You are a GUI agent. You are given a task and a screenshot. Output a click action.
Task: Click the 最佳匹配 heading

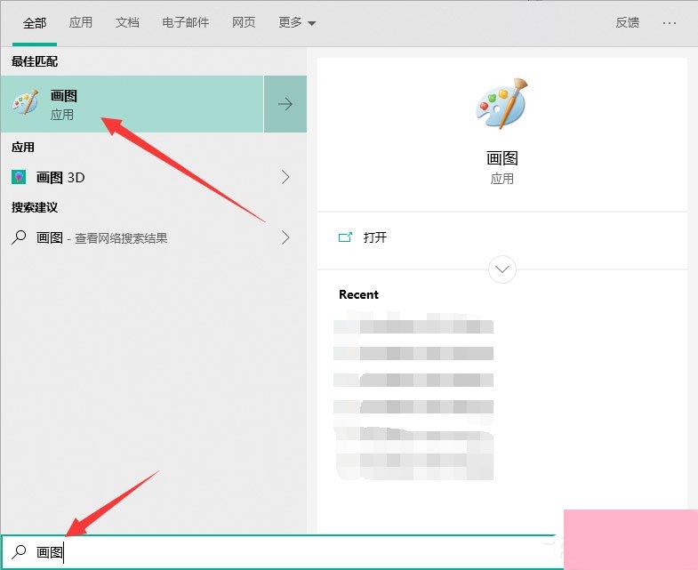pos(35,61)
